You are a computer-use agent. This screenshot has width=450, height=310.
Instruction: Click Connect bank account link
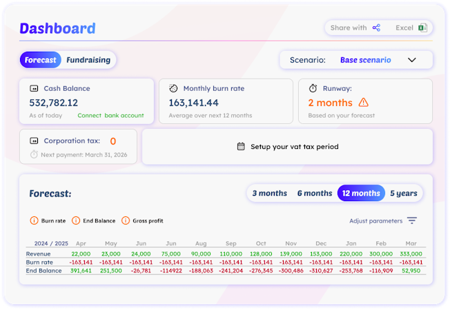110,116
